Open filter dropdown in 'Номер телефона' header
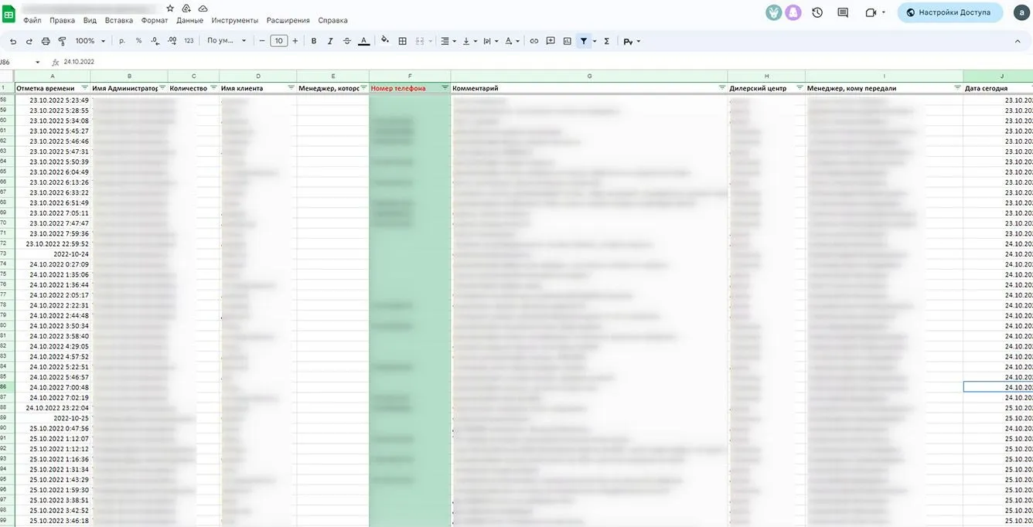1033x527 pixels. click(x=445, y=88)
